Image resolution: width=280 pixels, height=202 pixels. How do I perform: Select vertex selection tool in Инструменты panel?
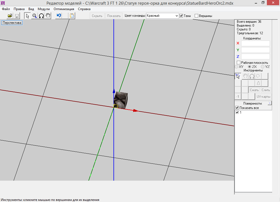click(238, 76)
